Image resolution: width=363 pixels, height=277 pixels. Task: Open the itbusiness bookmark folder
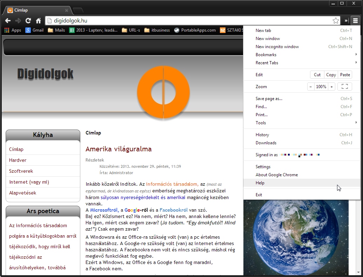(x=157, y=30)
